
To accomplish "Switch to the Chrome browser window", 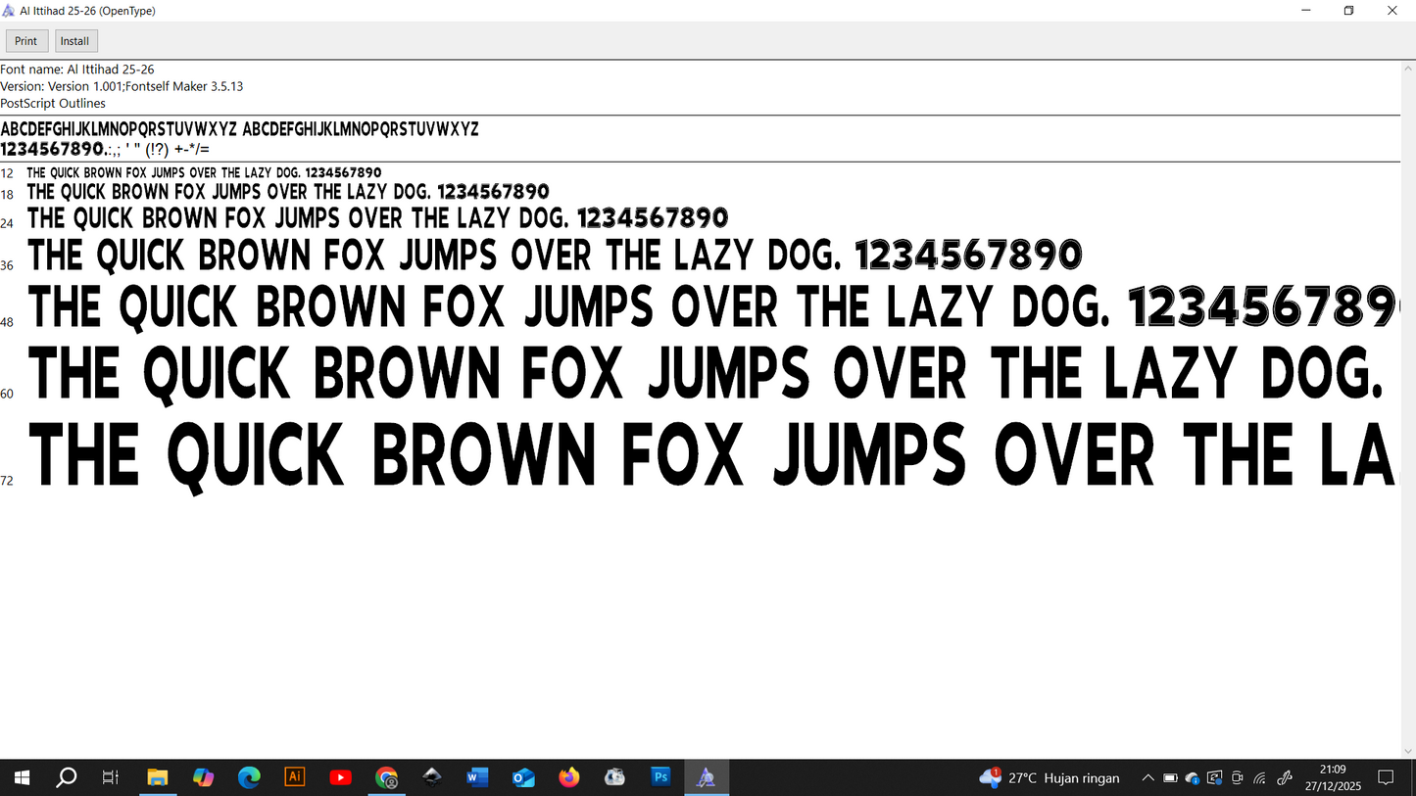I will [x=387, y=777].
